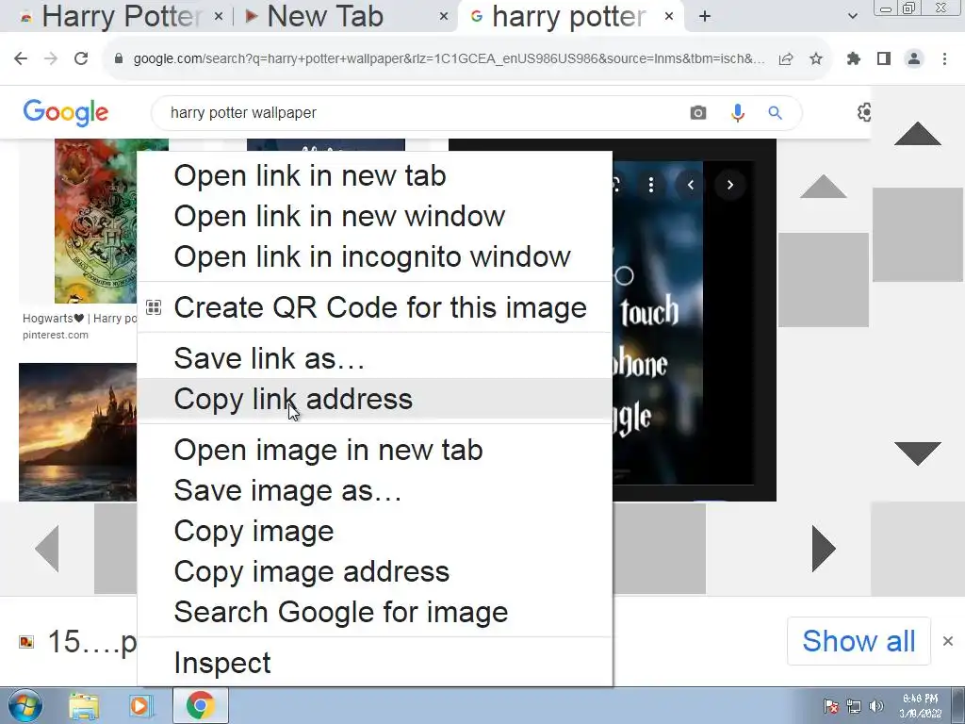Open the Windows Start button
The image size is (965, 724).
[x=24, y=705]
